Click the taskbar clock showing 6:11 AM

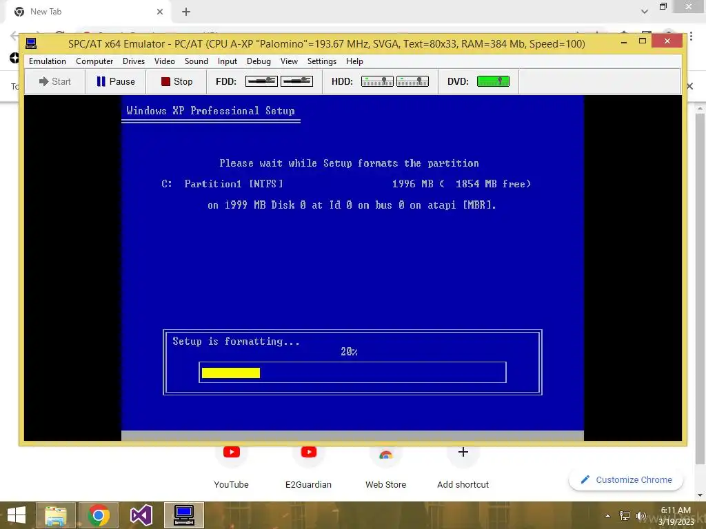pos(676,516)
